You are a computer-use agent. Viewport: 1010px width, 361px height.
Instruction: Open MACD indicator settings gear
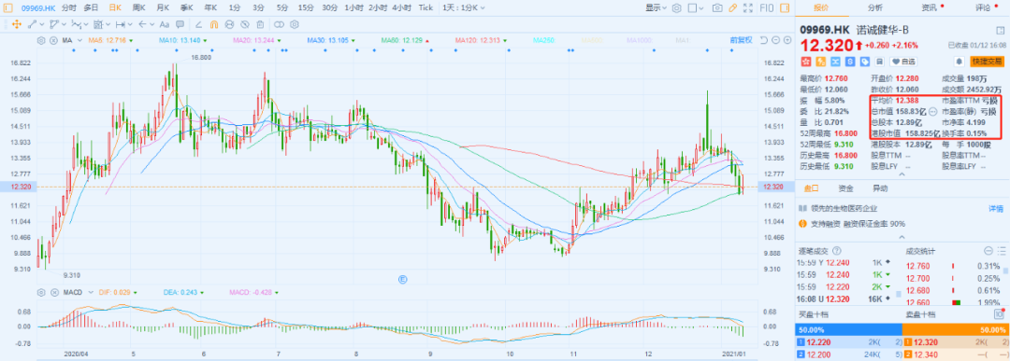[x=40, y=292]
